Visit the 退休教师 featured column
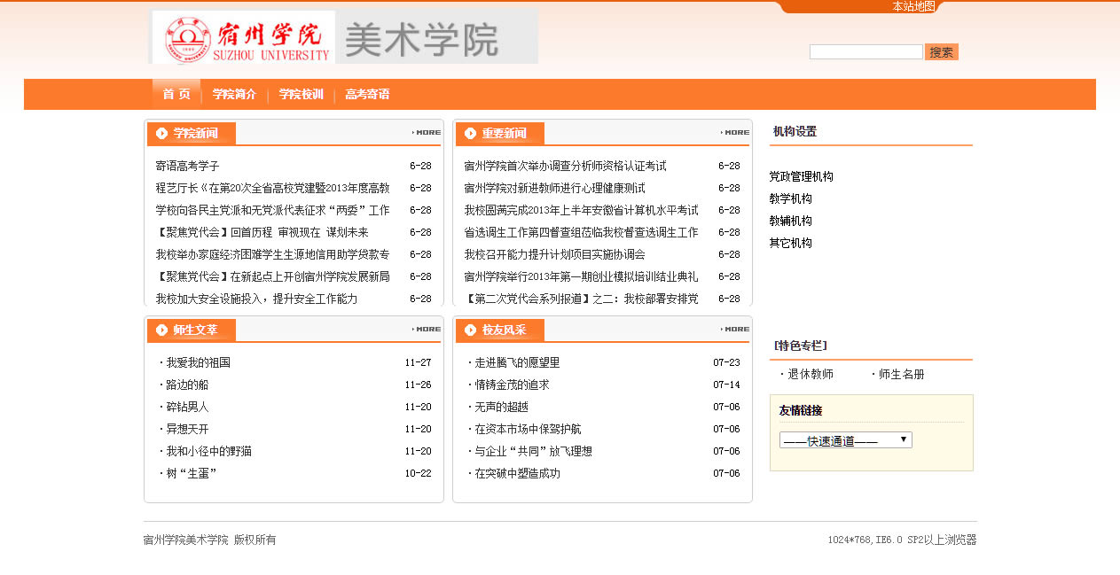The width and height of the screenshot is (1120, 575). tap(810, 375)
